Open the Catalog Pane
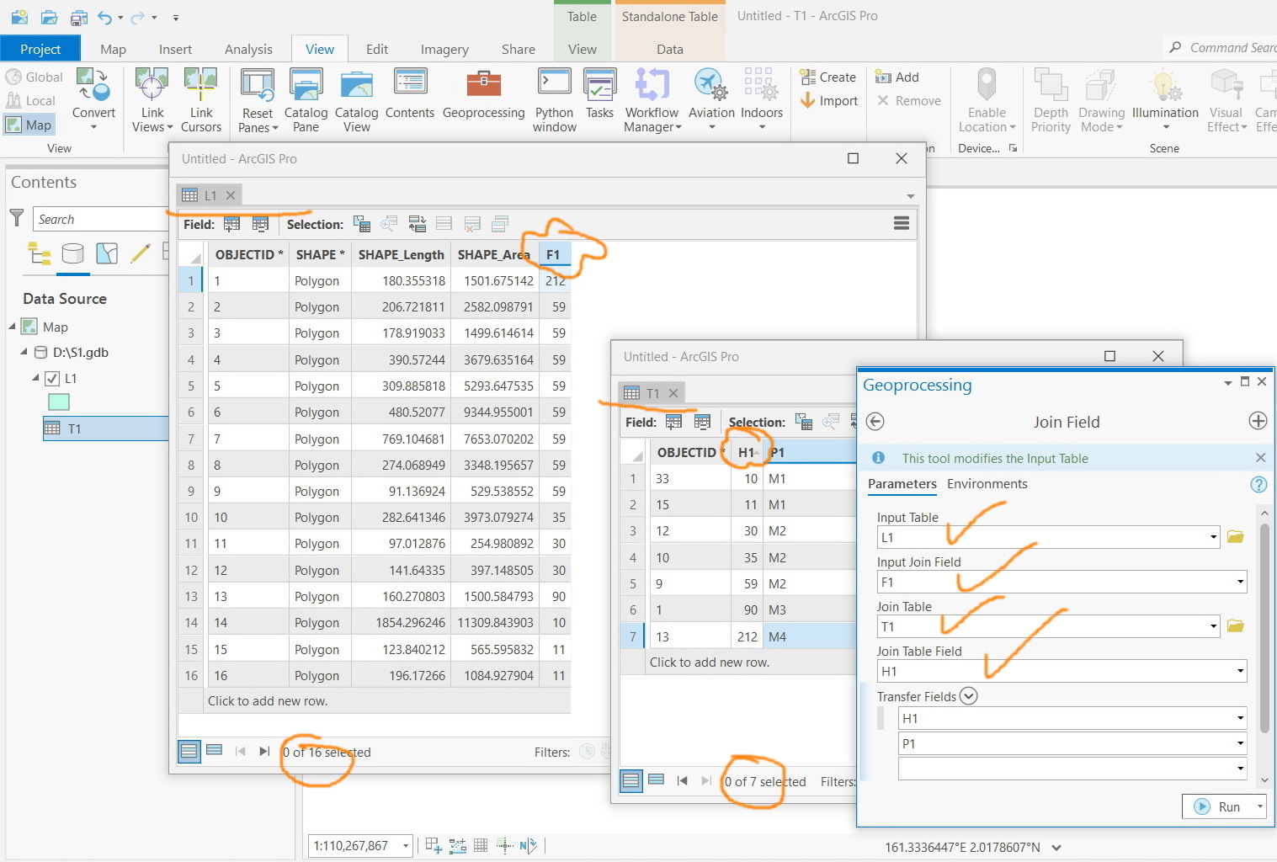Image resolution: width=1277 pixels, height=862 pixels. [306, 100]
